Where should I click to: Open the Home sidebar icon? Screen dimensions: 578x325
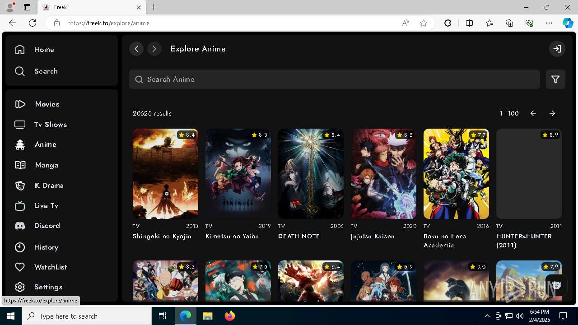click(x=20, y=50)
